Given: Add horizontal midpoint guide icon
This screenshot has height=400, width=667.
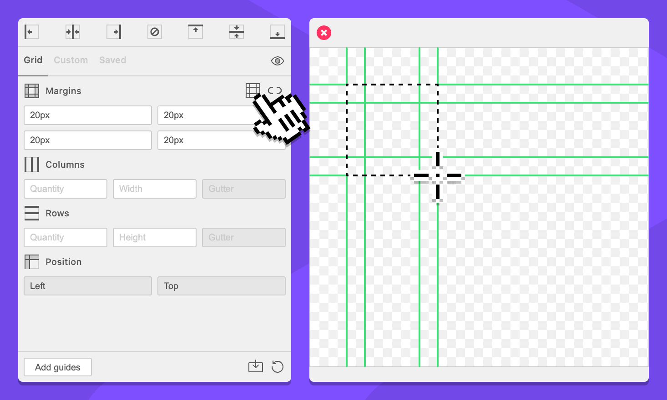Looking at the screenshot, I should click(237, 32).
